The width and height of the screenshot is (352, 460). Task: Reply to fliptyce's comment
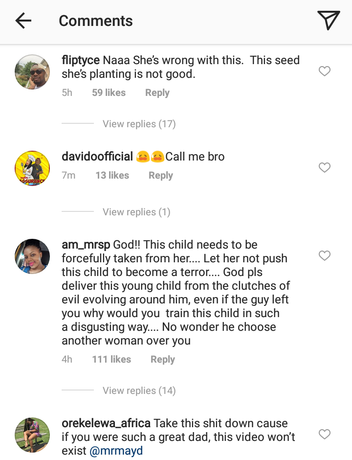[x=157, y=93]
